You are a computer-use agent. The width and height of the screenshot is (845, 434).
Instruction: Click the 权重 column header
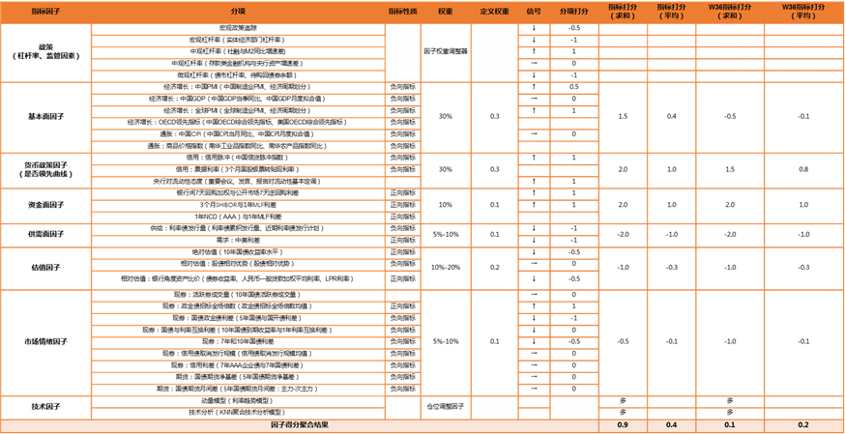click(445, 12)
